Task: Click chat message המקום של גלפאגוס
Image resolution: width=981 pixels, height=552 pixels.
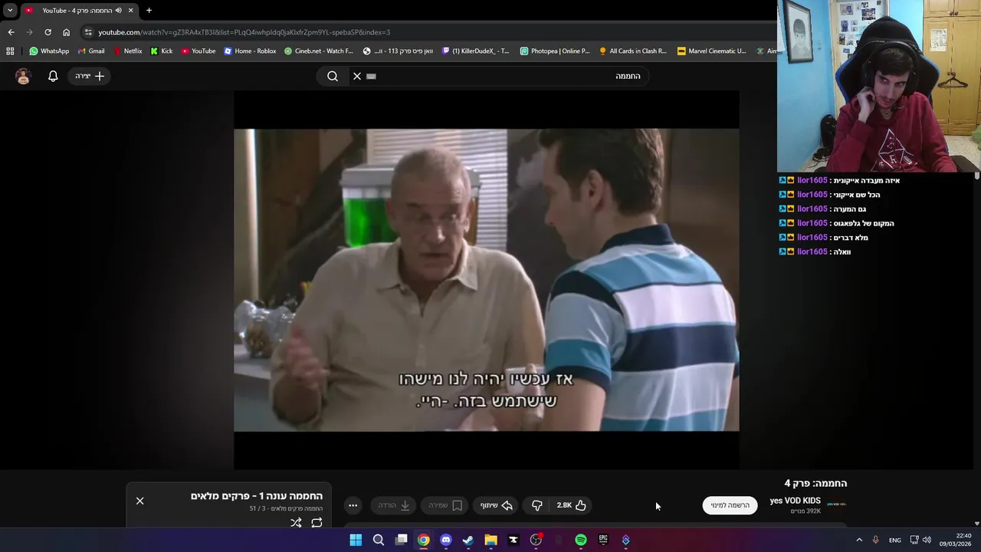Action: pyautogui.click(x=865, y=223)
